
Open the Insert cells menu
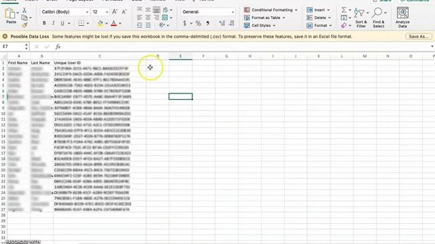tap(318, 10)
